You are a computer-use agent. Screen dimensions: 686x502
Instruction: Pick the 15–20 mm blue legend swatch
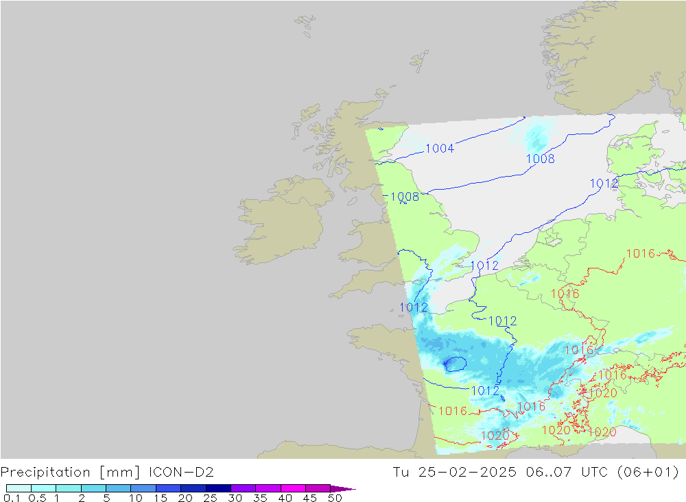tap(169, 488)
